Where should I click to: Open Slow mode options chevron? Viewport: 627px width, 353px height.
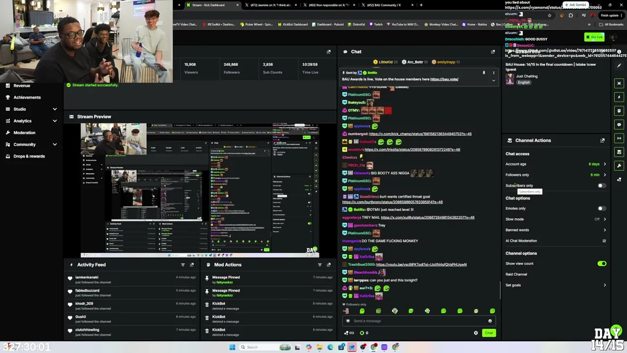click(604, 219)
